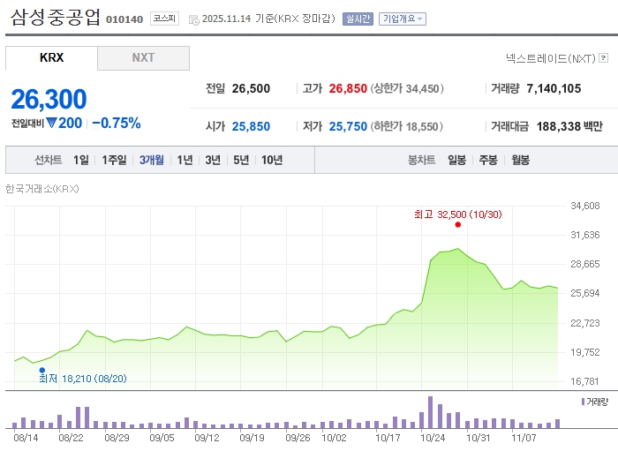Click the blue 최저 low-point marker dot
Screen dimensions: 618x451
(41, 371)
